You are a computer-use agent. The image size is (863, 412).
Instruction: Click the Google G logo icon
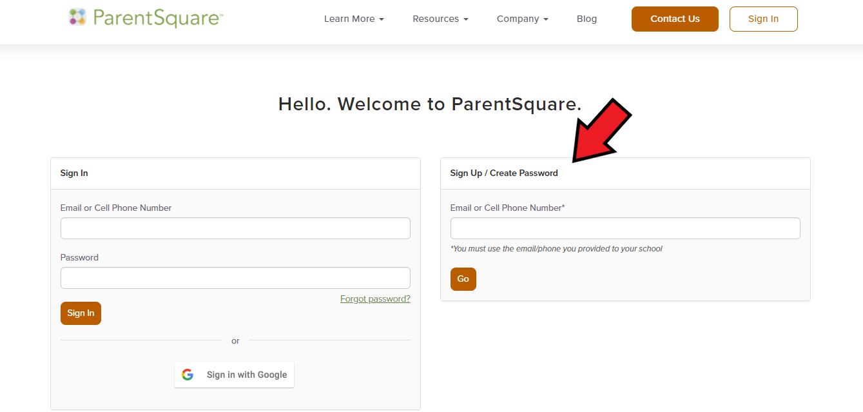coord(188,375)
